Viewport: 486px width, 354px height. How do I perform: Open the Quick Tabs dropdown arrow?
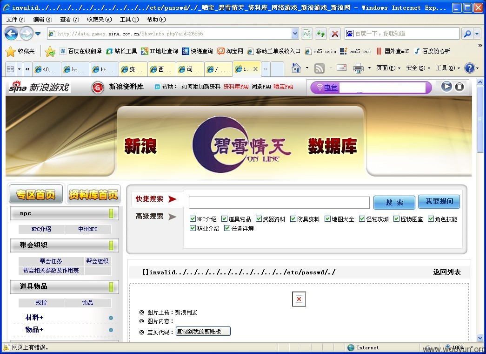pos(19,69)
